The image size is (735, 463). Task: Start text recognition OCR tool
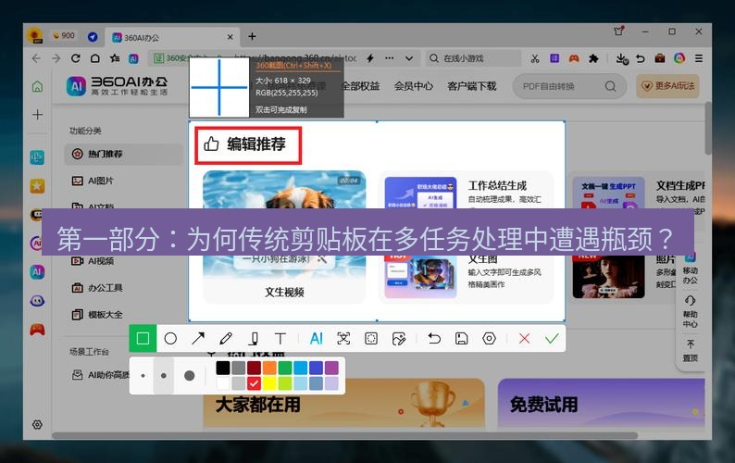(343, 338)
